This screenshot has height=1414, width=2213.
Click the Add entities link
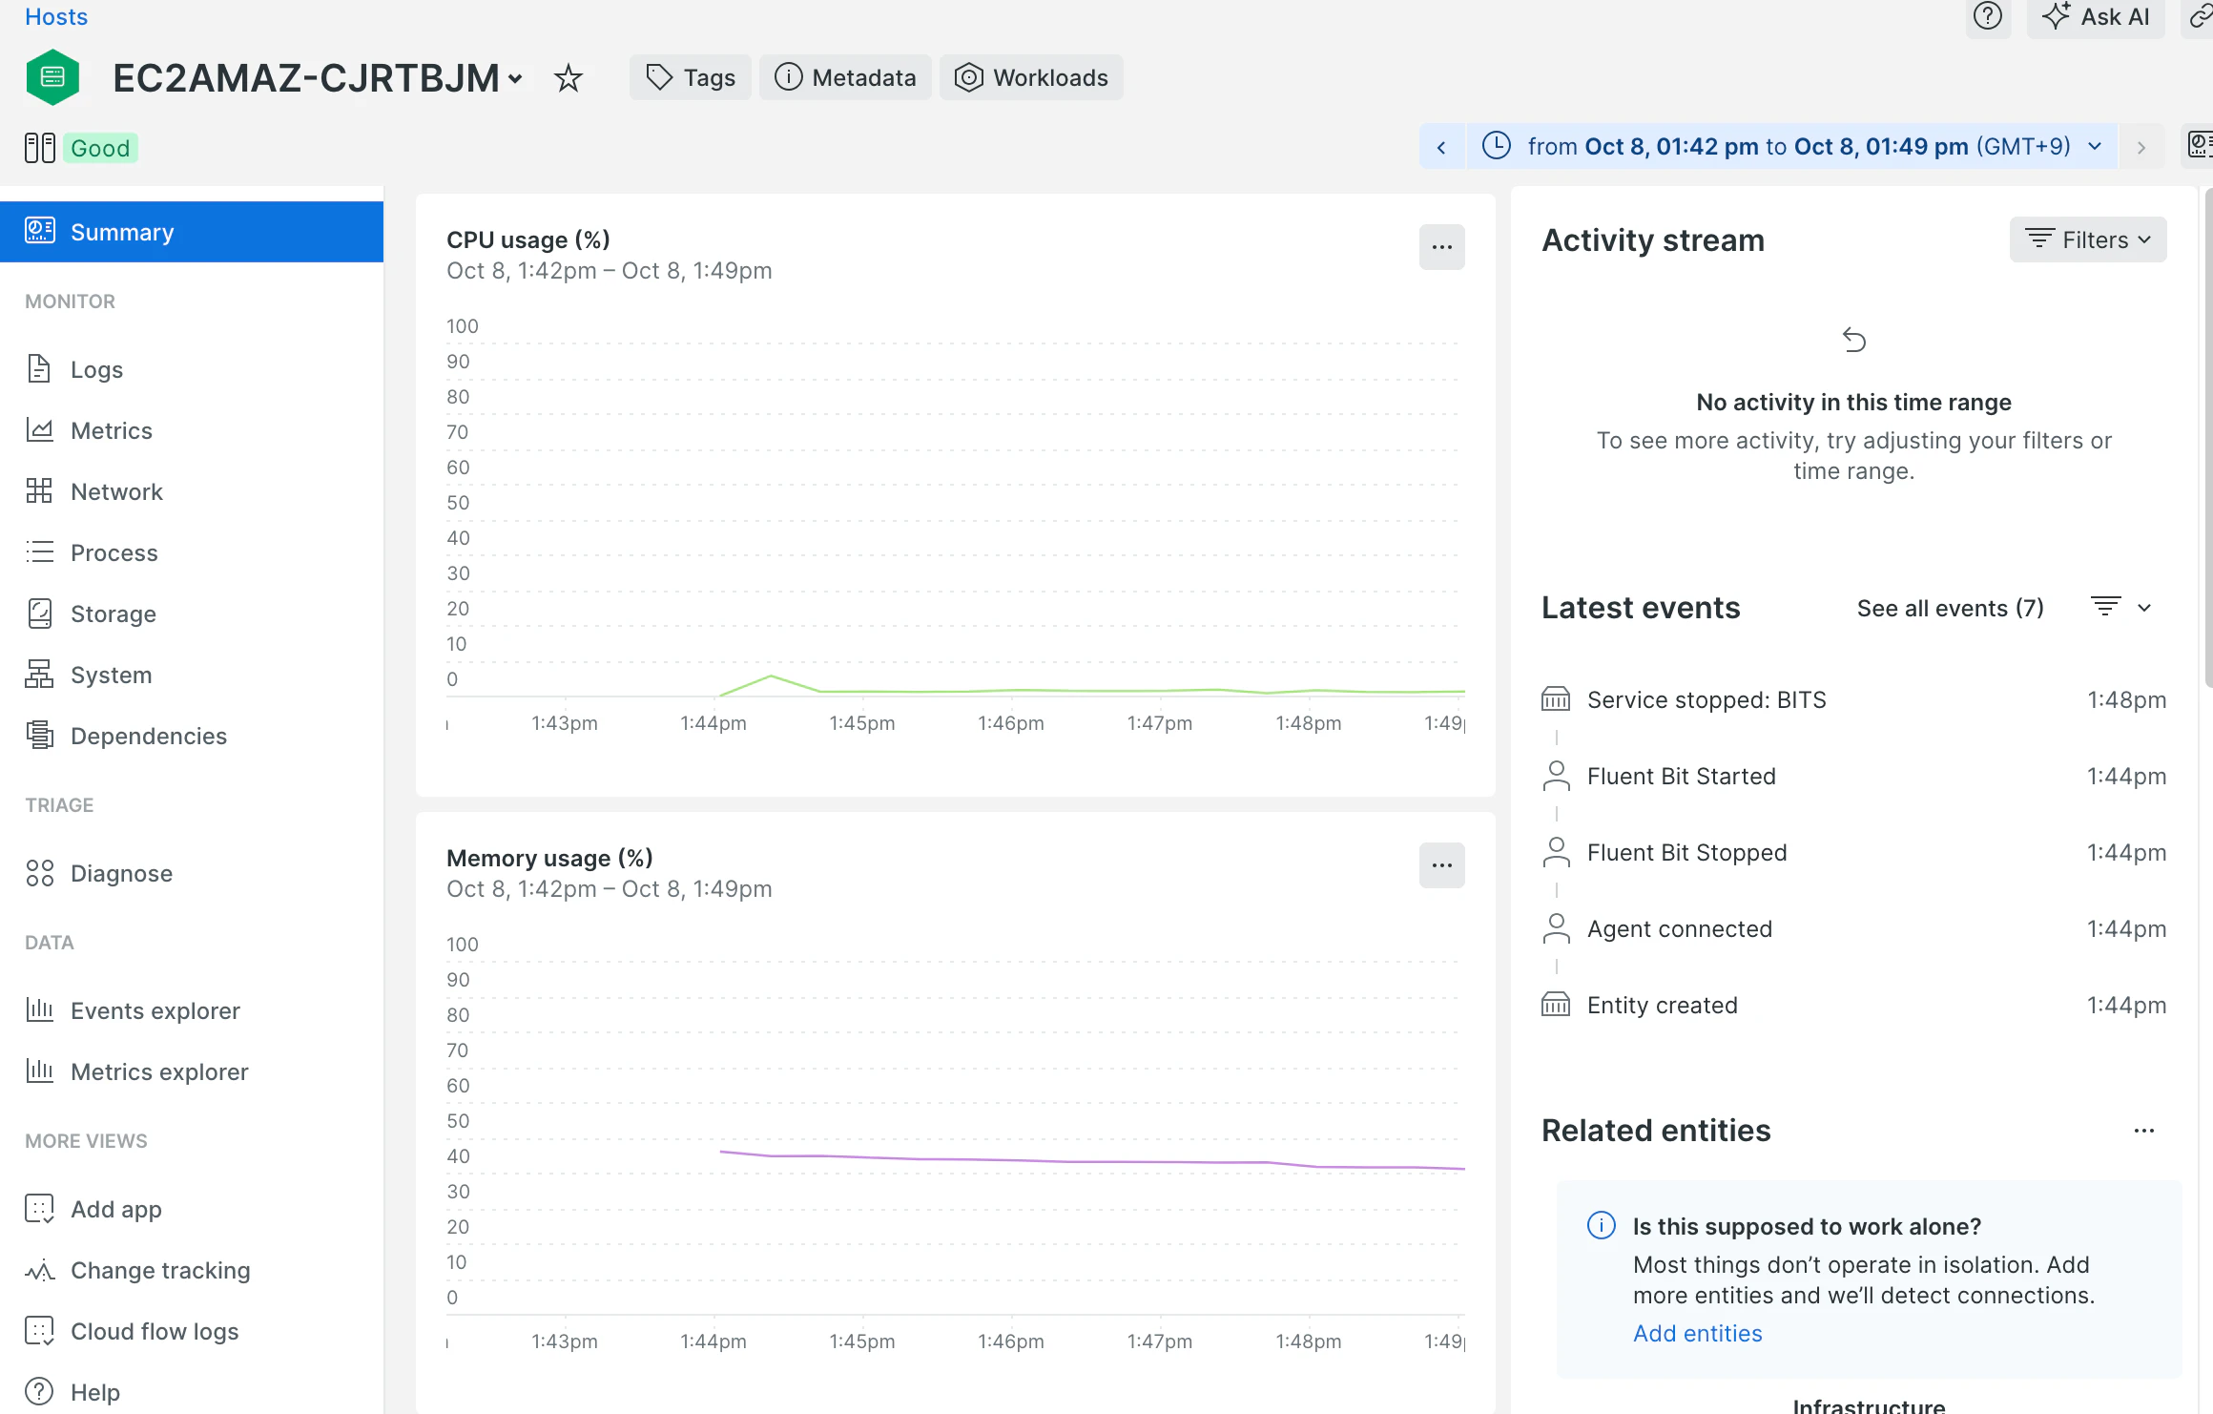[x=1697, y=1333]
